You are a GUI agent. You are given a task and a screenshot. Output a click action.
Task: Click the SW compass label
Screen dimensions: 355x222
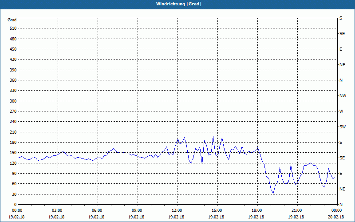[x=343, y=127]
